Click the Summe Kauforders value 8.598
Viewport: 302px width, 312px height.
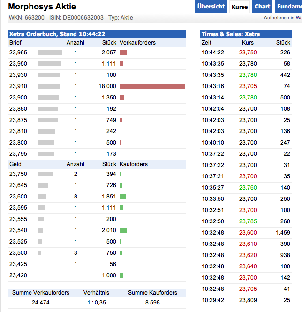(152, 303)
